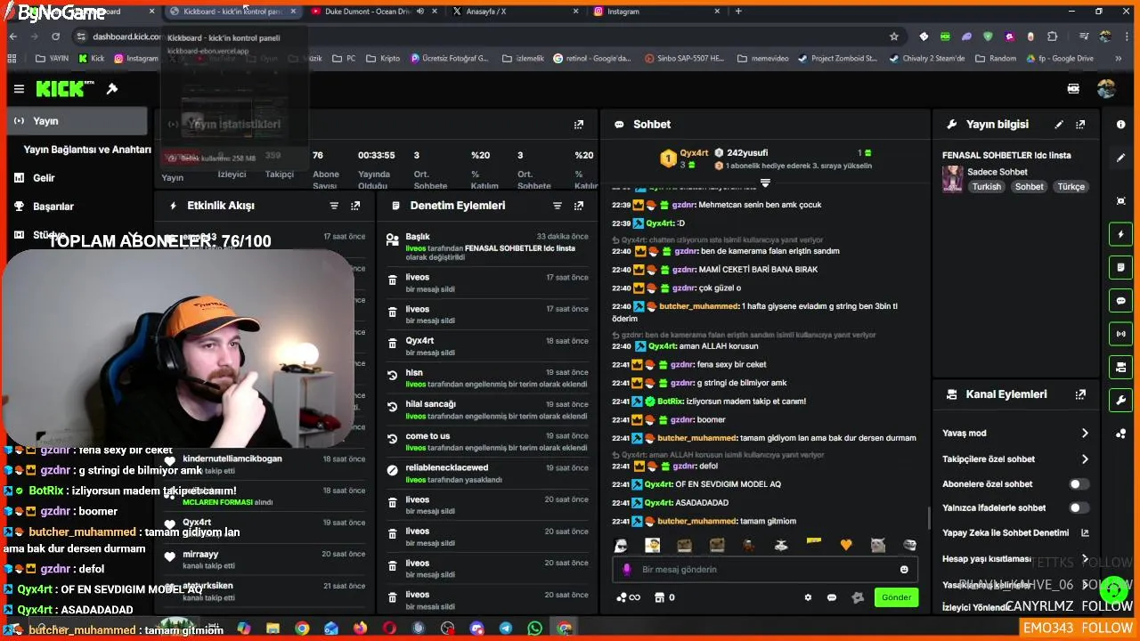Image resolution: width=1140 pixels, height=641 pixels.
Task: Toggle the chat bubble icon in right sidebar
Action: click(1120, 301)
